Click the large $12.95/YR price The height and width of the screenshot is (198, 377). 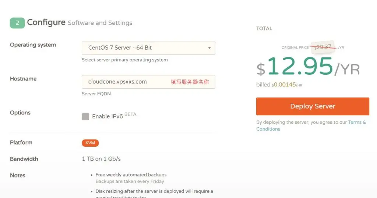coord(308,68)
